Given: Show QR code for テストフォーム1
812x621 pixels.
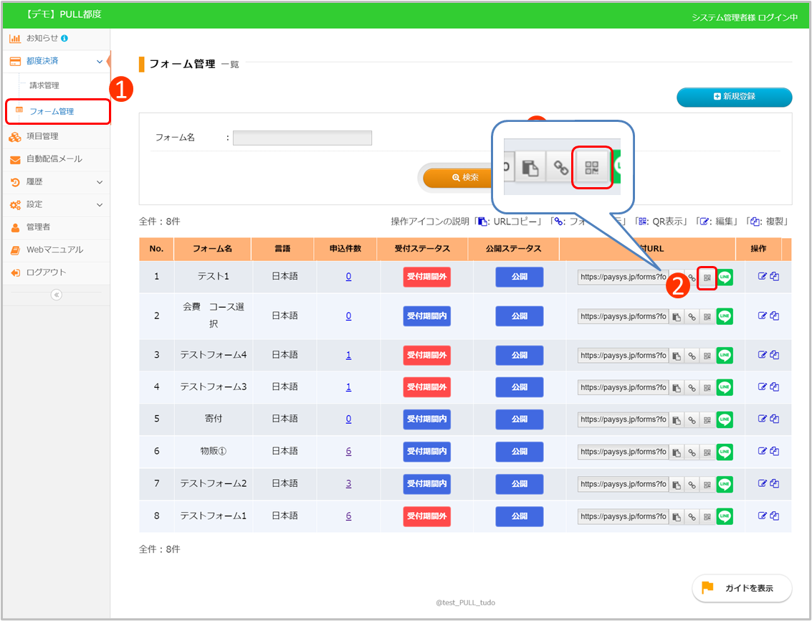Looking at the screenshot, I should [707, 516].
